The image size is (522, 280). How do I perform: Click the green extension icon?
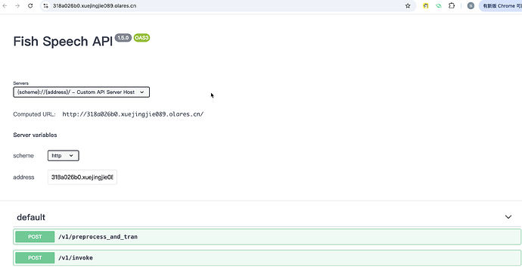(x=439, y=5)
